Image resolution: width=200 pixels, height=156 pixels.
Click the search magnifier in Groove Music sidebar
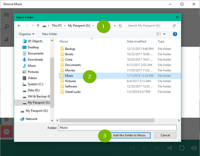[x=6, y=27]
